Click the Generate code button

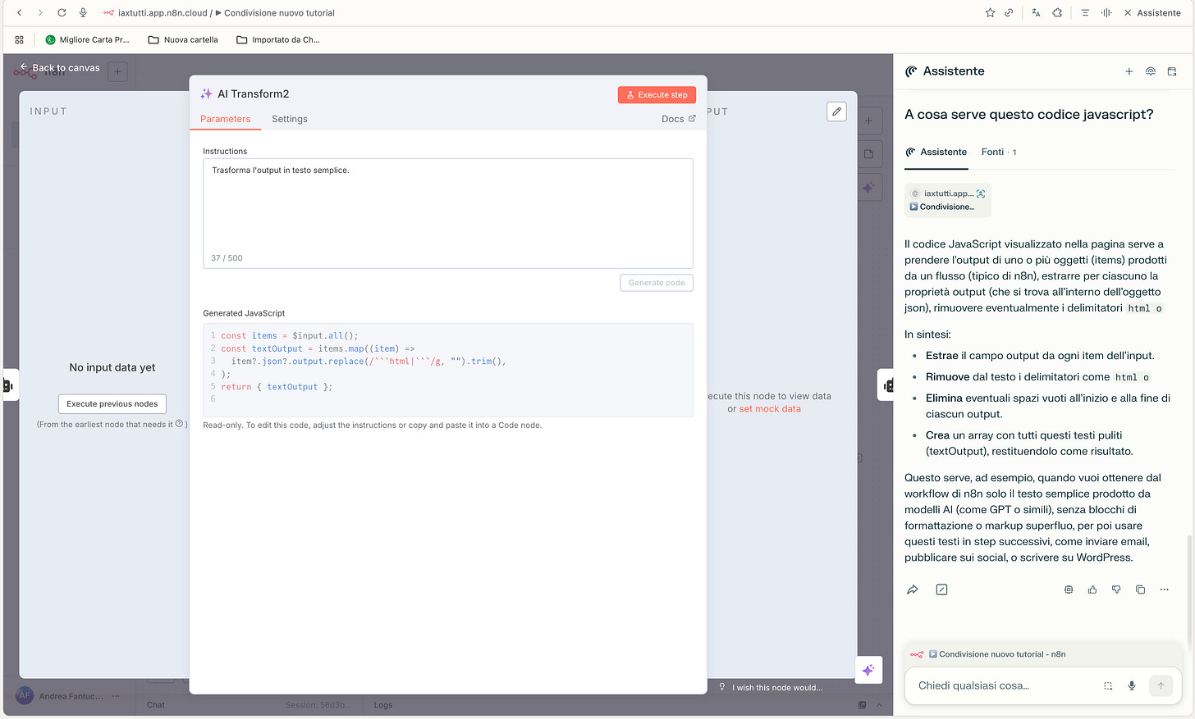[x=657, y=283]
